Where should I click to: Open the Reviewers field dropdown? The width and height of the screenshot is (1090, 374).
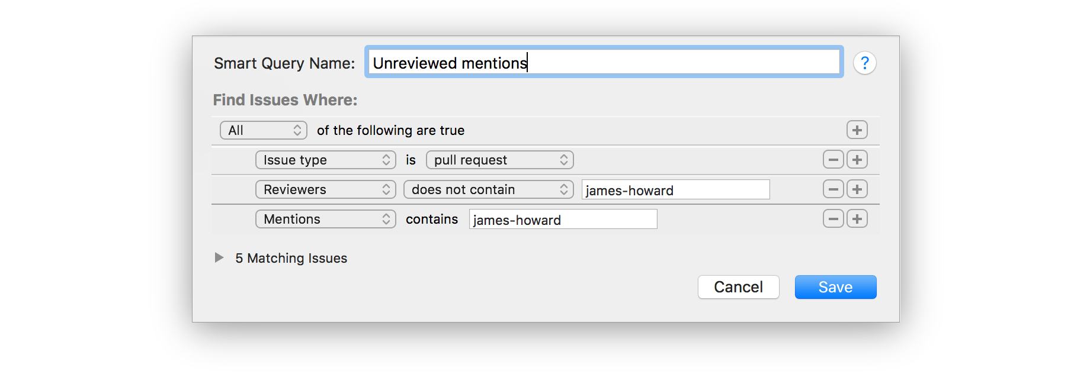pos(325,189)
